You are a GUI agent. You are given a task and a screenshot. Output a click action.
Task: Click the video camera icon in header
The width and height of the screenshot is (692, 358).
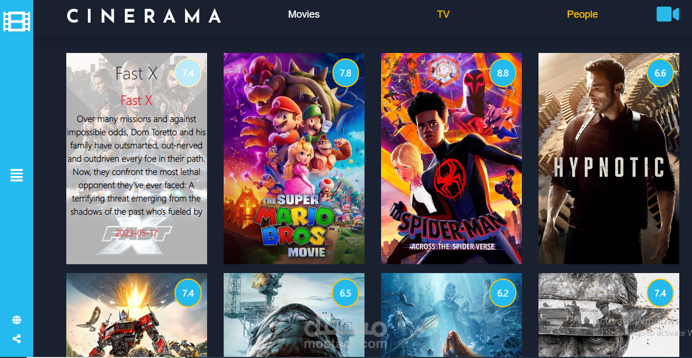(x=667, y=14)
